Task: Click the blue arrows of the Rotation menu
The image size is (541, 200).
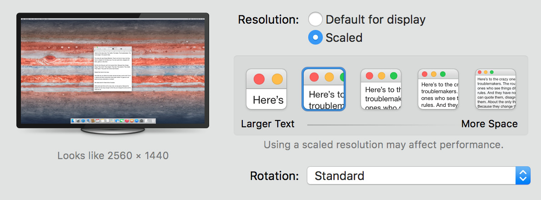Action: tap(523, 175)
